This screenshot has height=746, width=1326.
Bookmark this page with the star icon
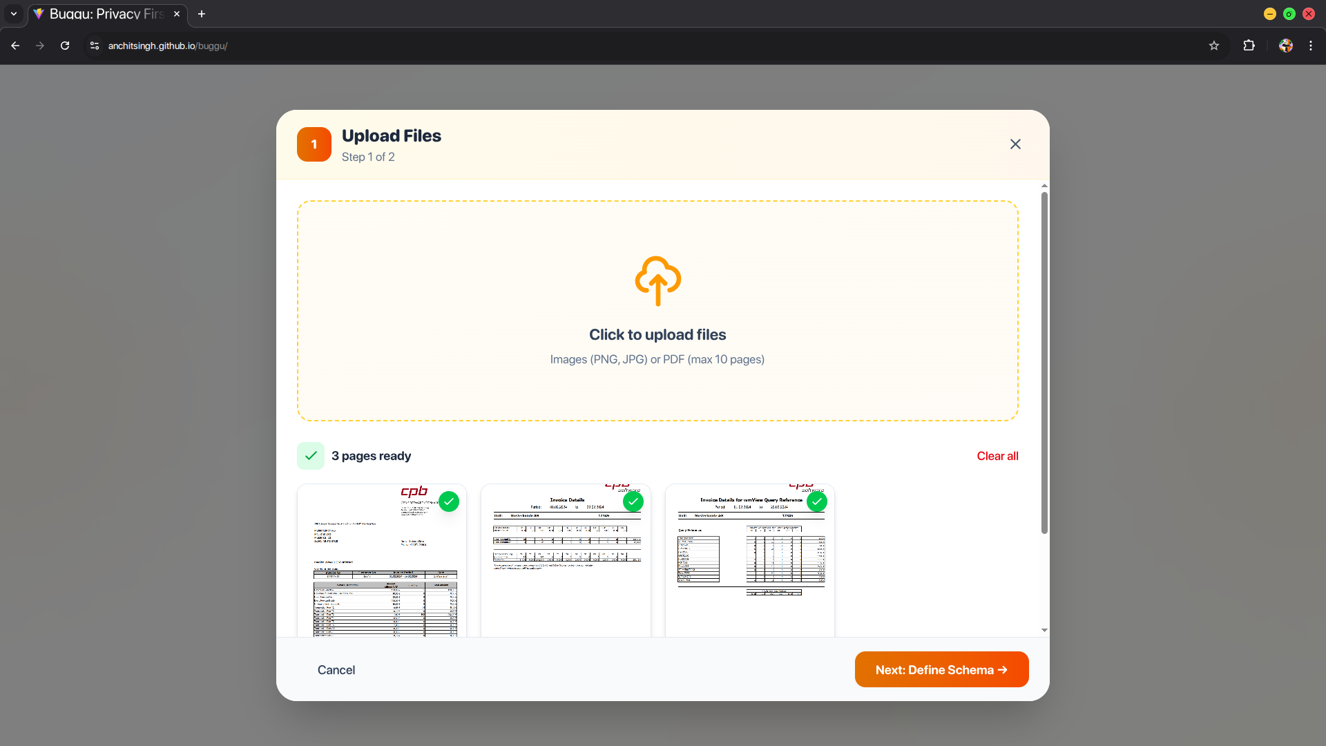tap(1213, 46)
